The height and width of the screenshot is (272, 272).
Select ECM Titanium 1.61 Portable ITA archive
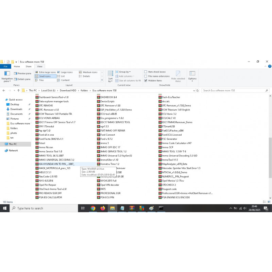(x=54, y=114)
